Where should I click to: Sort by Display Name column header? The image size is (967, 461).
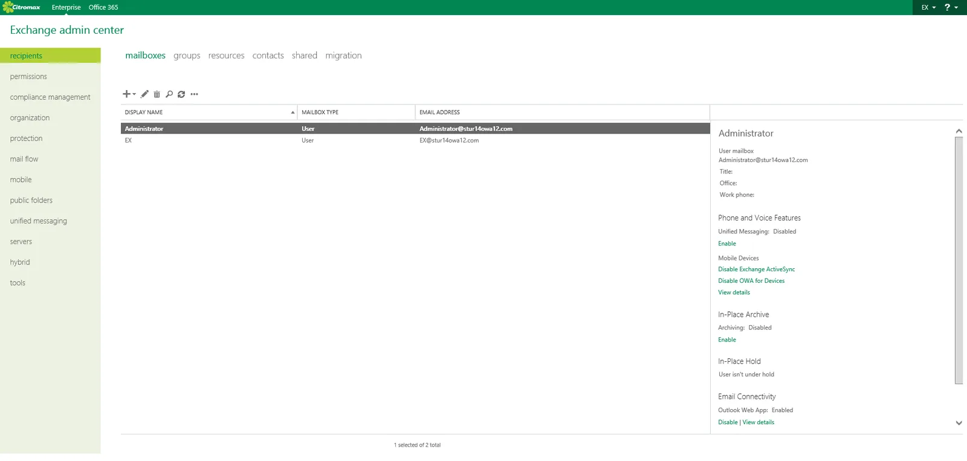point(209,112)
